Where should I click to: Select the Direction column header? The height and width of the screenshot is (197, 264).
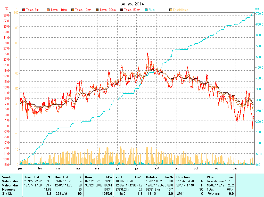pyautogui.click(x=183, y=177)
